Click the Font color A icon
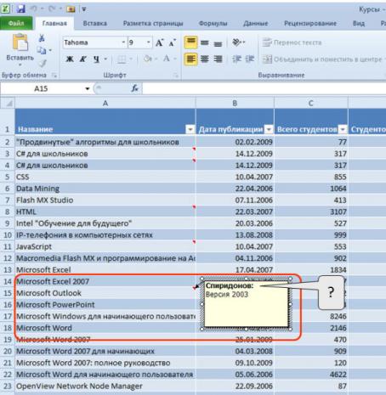 (x=167, y=59)
